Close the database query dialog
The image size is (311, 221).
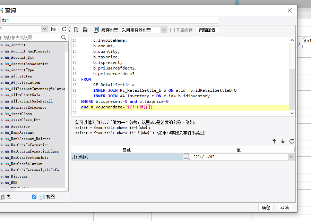coord(290,10)
